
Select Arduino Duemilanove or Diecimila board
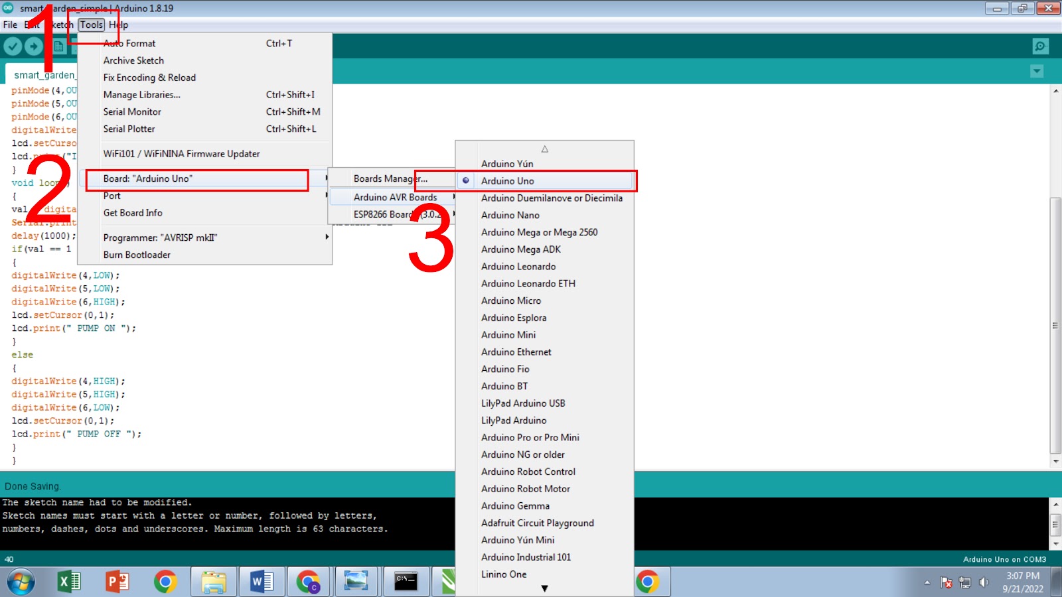click(545, 198)
